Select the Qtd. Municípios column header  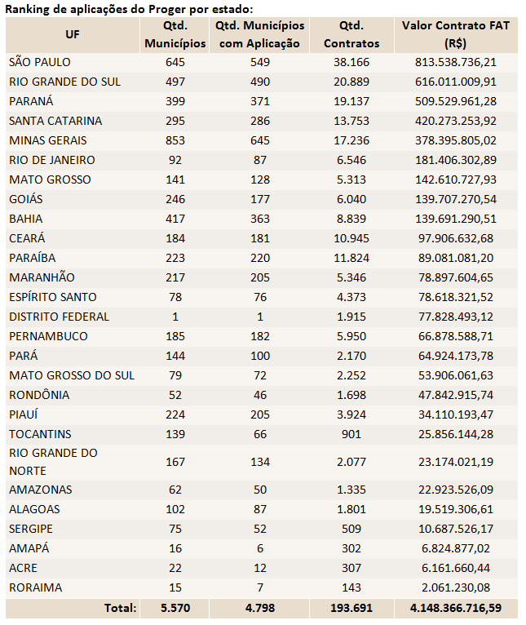tap(175, 34)
